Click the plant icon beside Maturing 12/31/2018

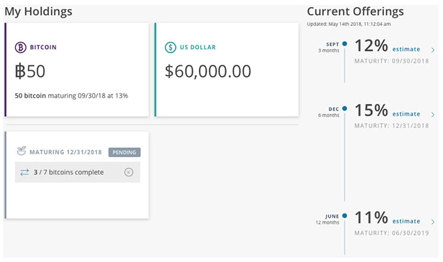pos(21,152)
